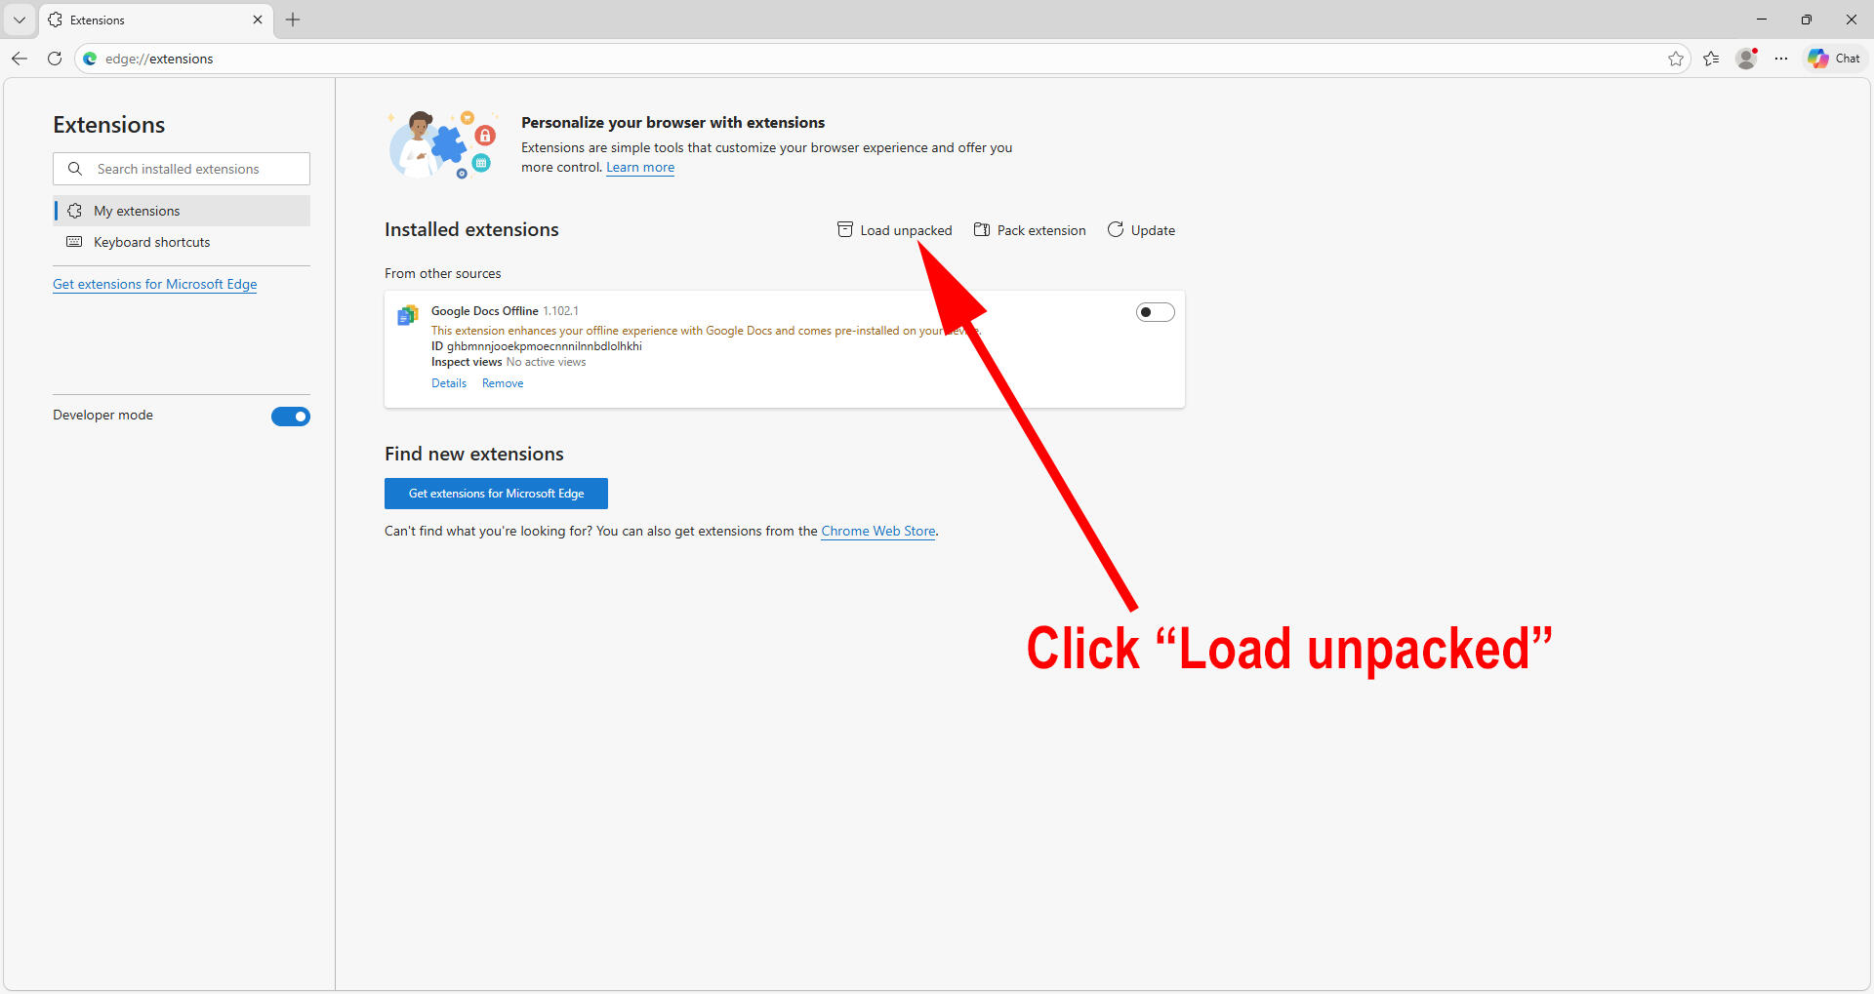This screenshot has height=994, width=1874.
Task: Open a new tab with plus
Action: [293, 20]
